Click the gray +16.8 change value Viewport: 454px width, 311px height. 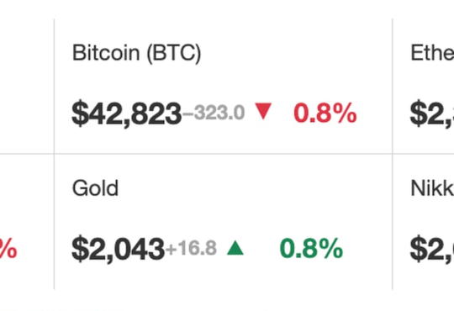(x=191, y=248)
